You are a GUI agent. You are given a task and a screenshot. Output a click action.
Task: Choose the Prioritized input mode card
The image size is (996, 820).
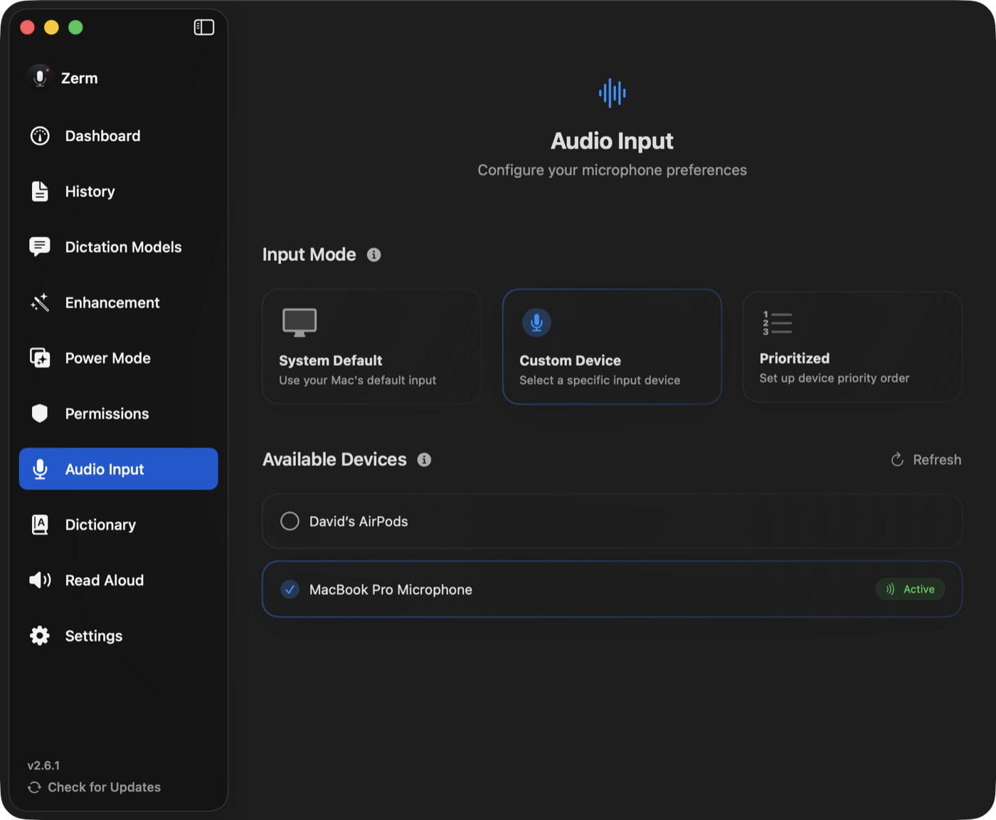852,347
